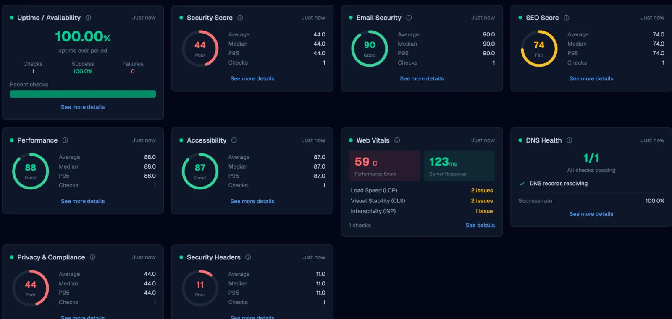This screenshot has height=319, width=672.
Task: Open See details link in Web Vitals
Action: 480,226
